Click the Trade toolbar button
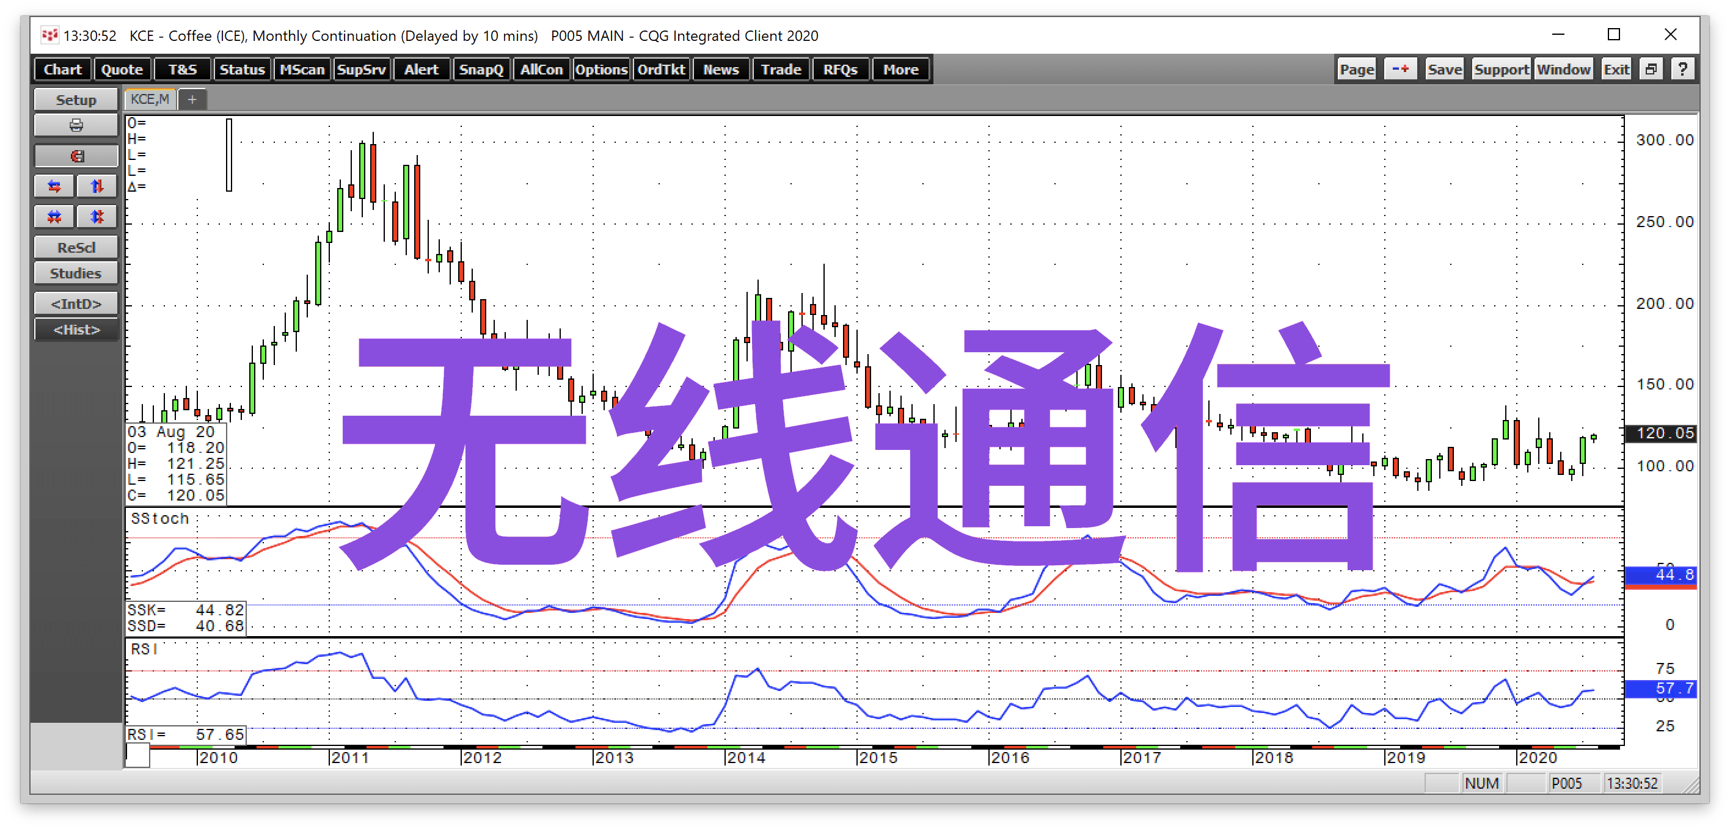 780,69
